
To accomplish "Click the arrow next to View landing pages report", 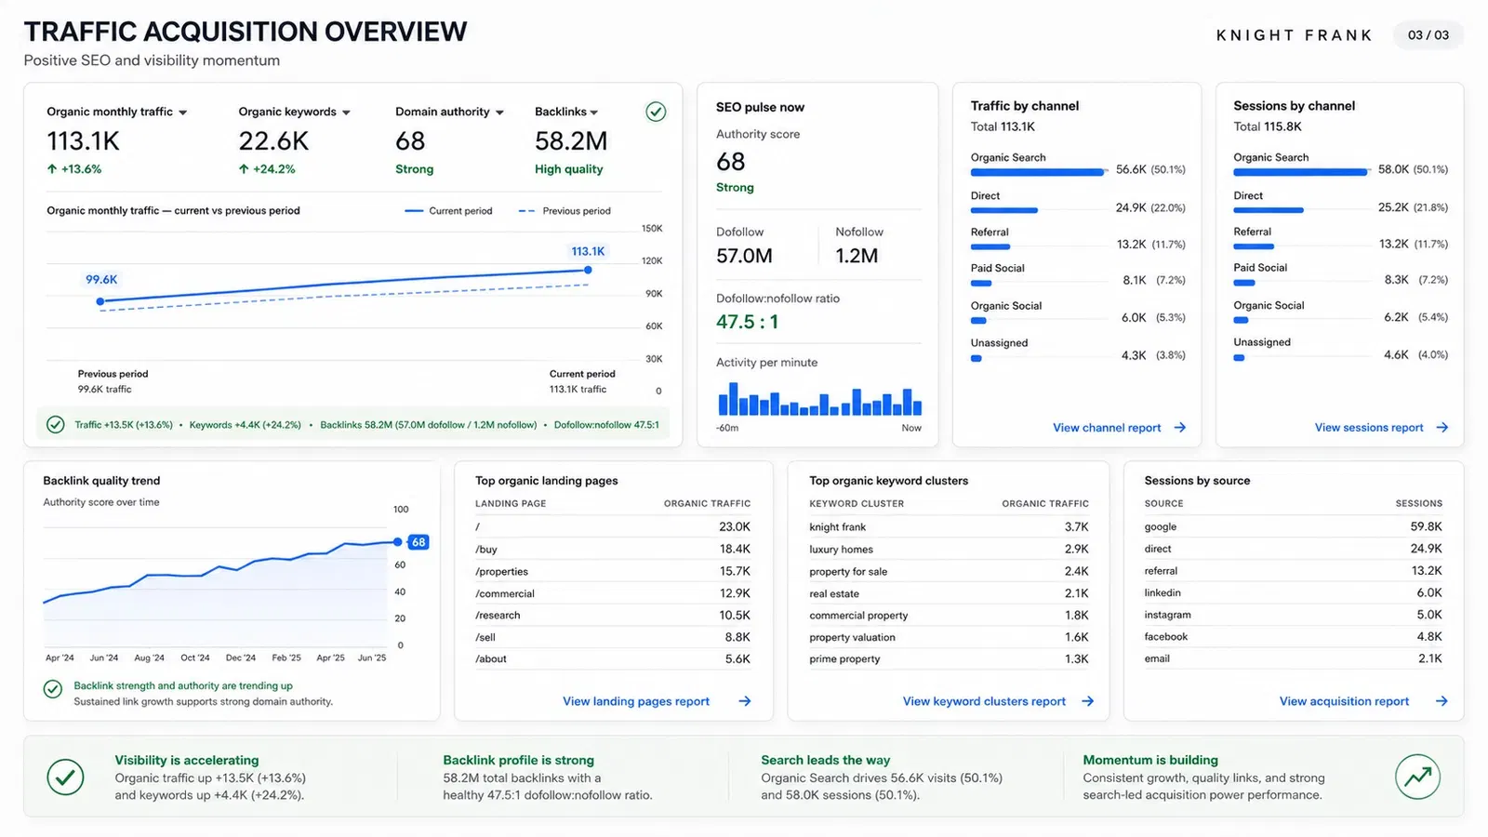I will pos(745,701).
